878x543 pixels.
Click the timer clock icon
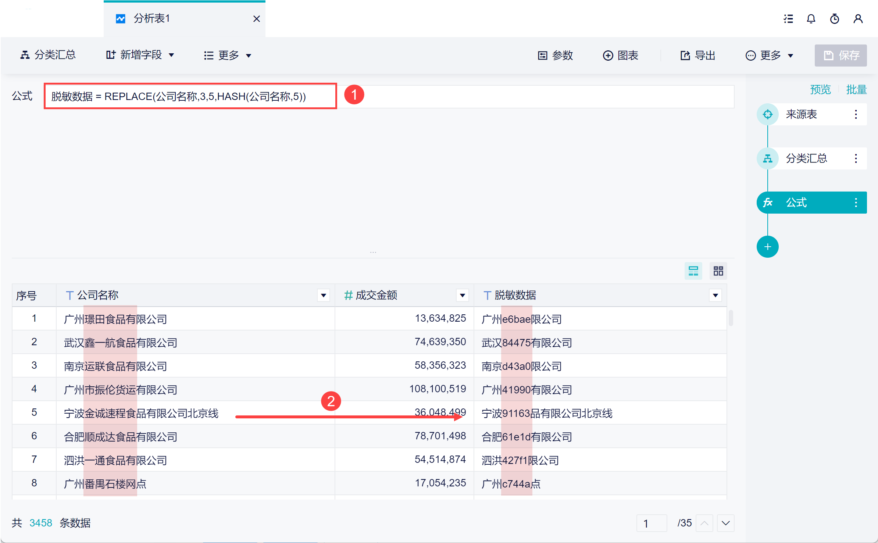click(834, 19)
